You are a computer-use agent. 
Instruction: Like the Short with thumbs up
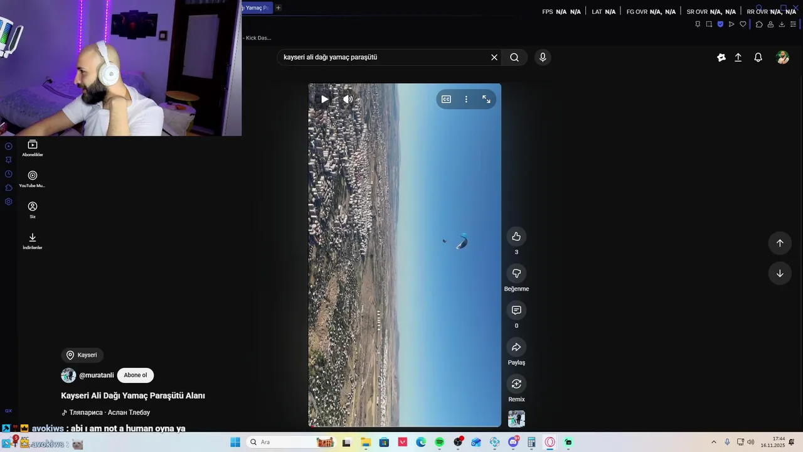(x=516, y=237)
